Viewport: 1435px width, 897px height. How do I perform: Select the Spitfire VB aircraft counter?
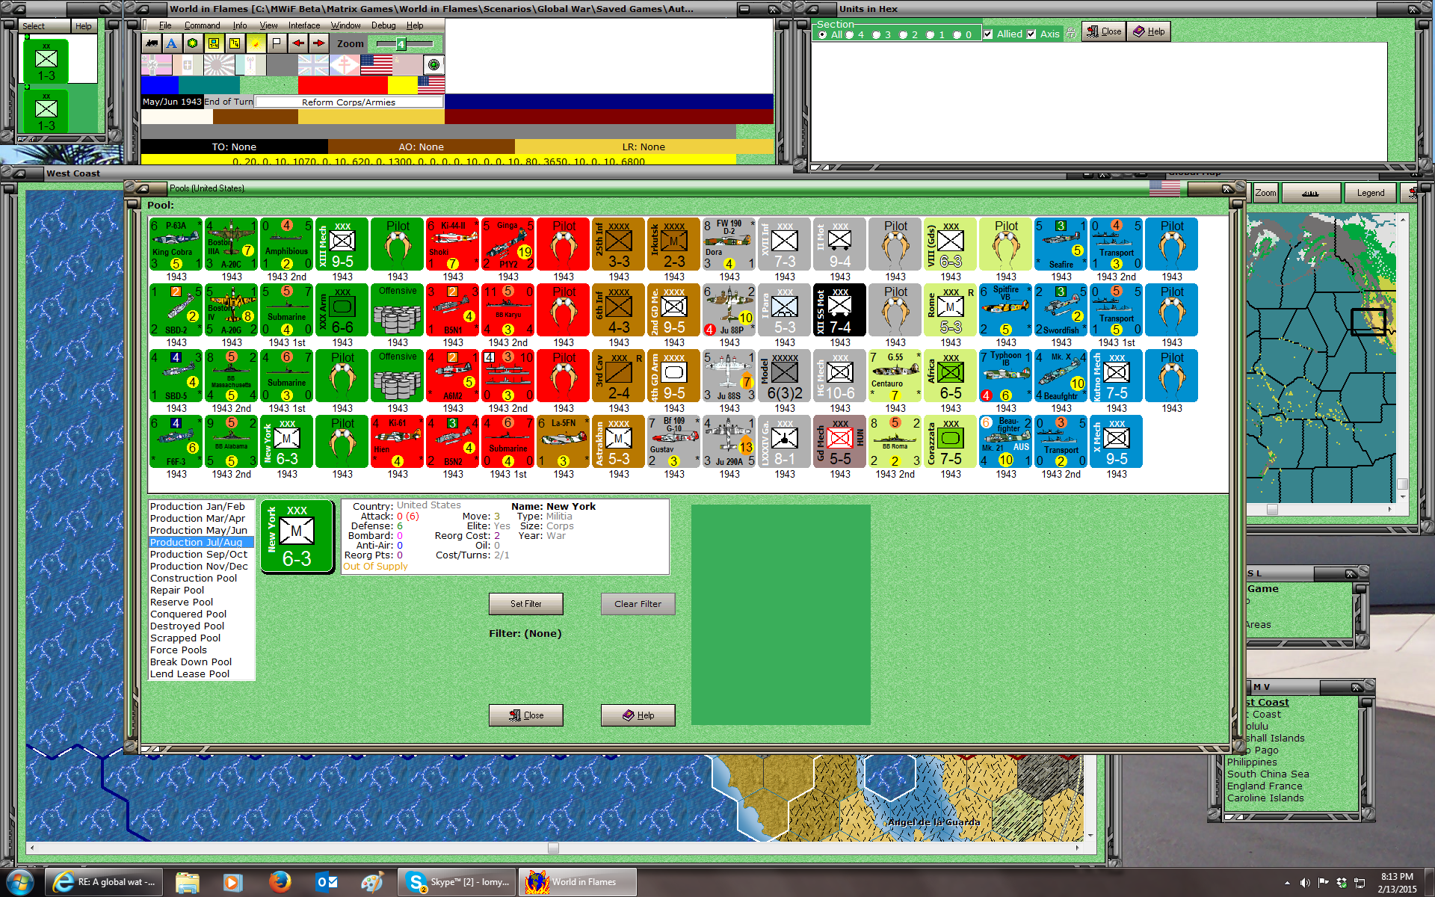pos(1006,310)
